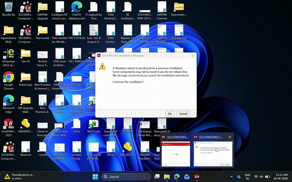Image resolution: width=292 pixels, height=182 pixels.
Task: Open Outlook from the taskbar
Action: click(x=187, y=177)
